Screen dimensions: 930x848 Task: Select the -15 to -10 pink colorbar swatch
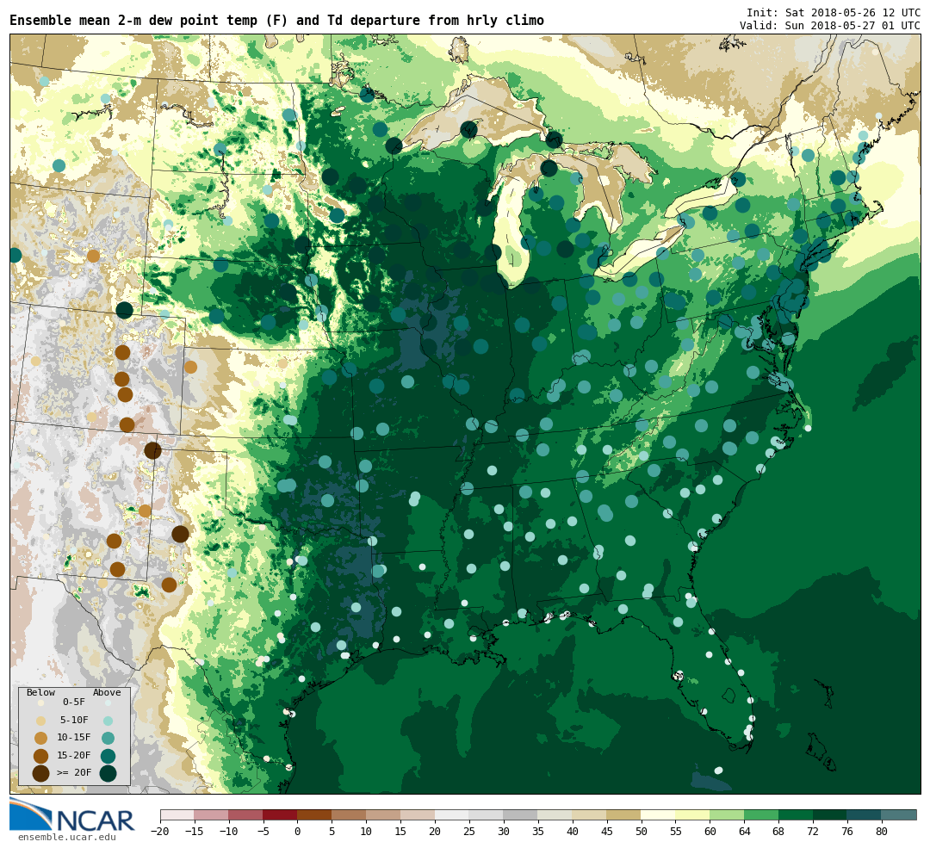click(211, 814)
